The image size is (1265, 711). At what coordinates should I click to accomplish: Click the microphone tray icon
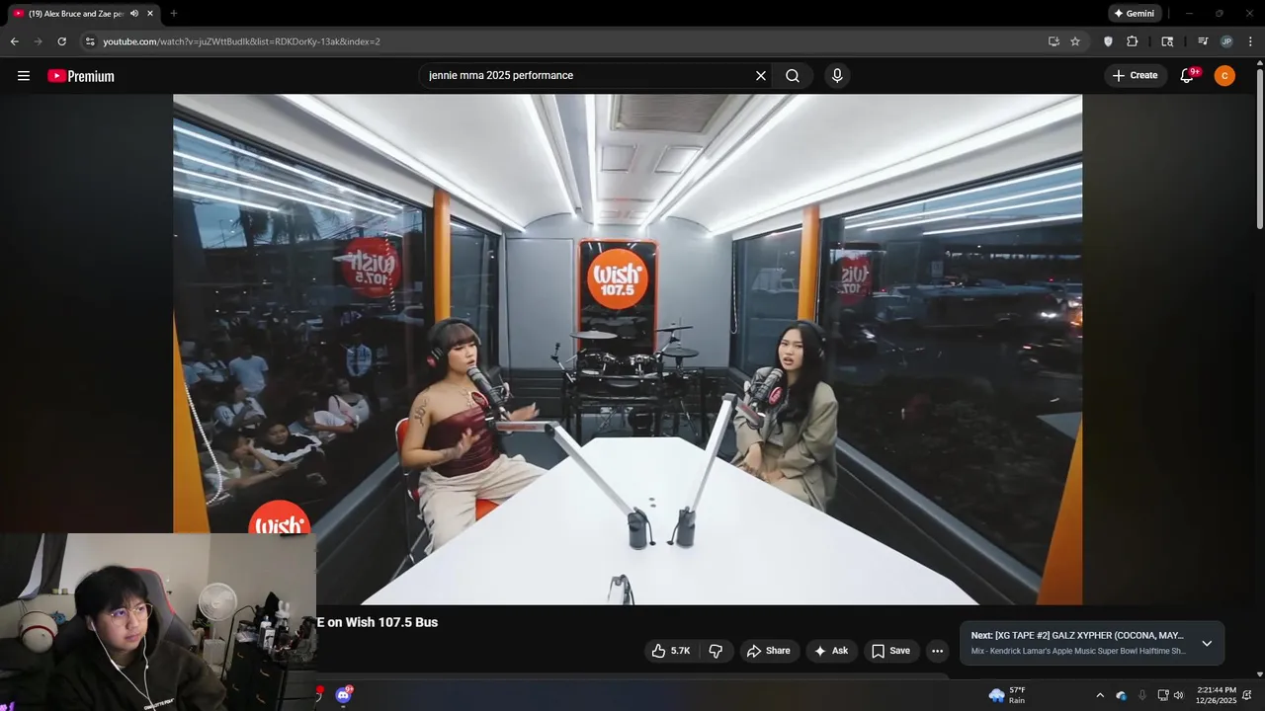pyautogui.click(x=1142, y=695)
